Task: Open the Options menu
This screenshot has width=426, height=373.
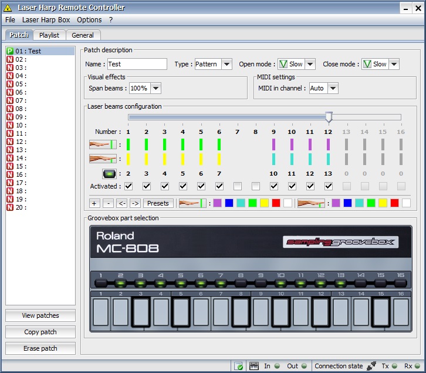Action: (x=89, y=20)
